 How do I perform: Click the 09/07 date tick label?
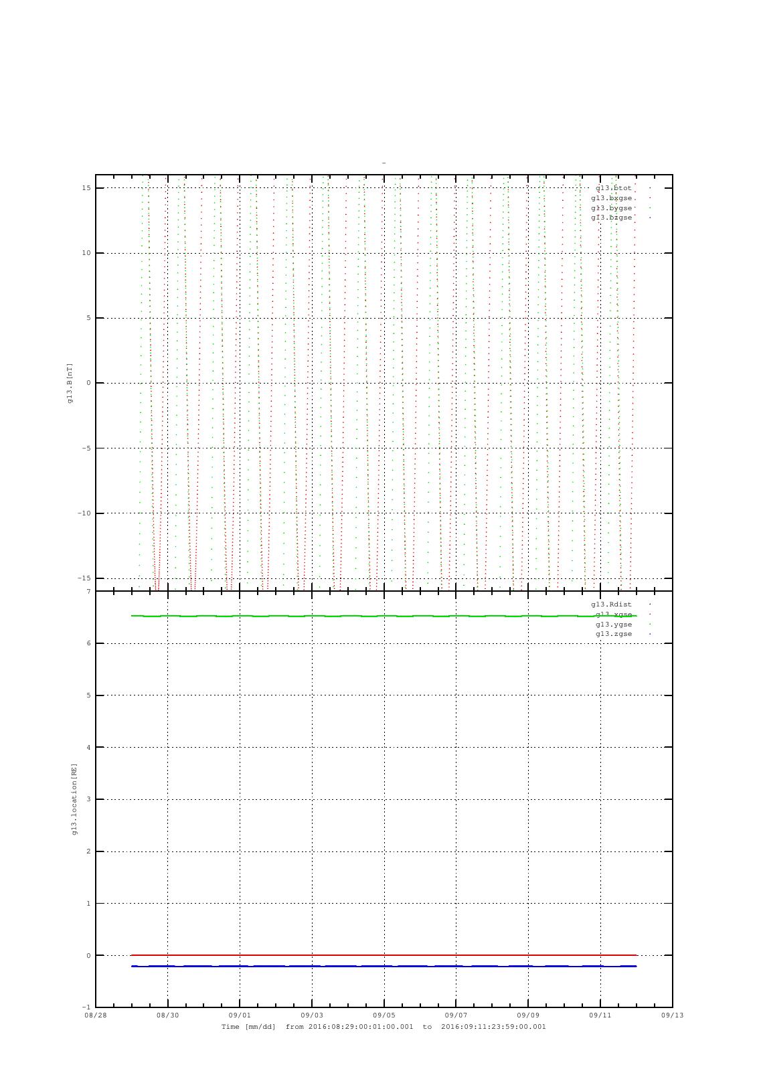(456, 1015)
